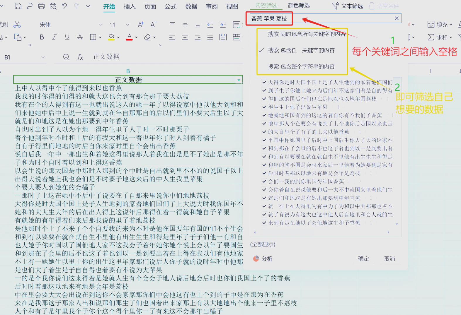Open the font size dropdown 11
The height and width of the screenshot is (315, 461).
[x=127, y=25]
